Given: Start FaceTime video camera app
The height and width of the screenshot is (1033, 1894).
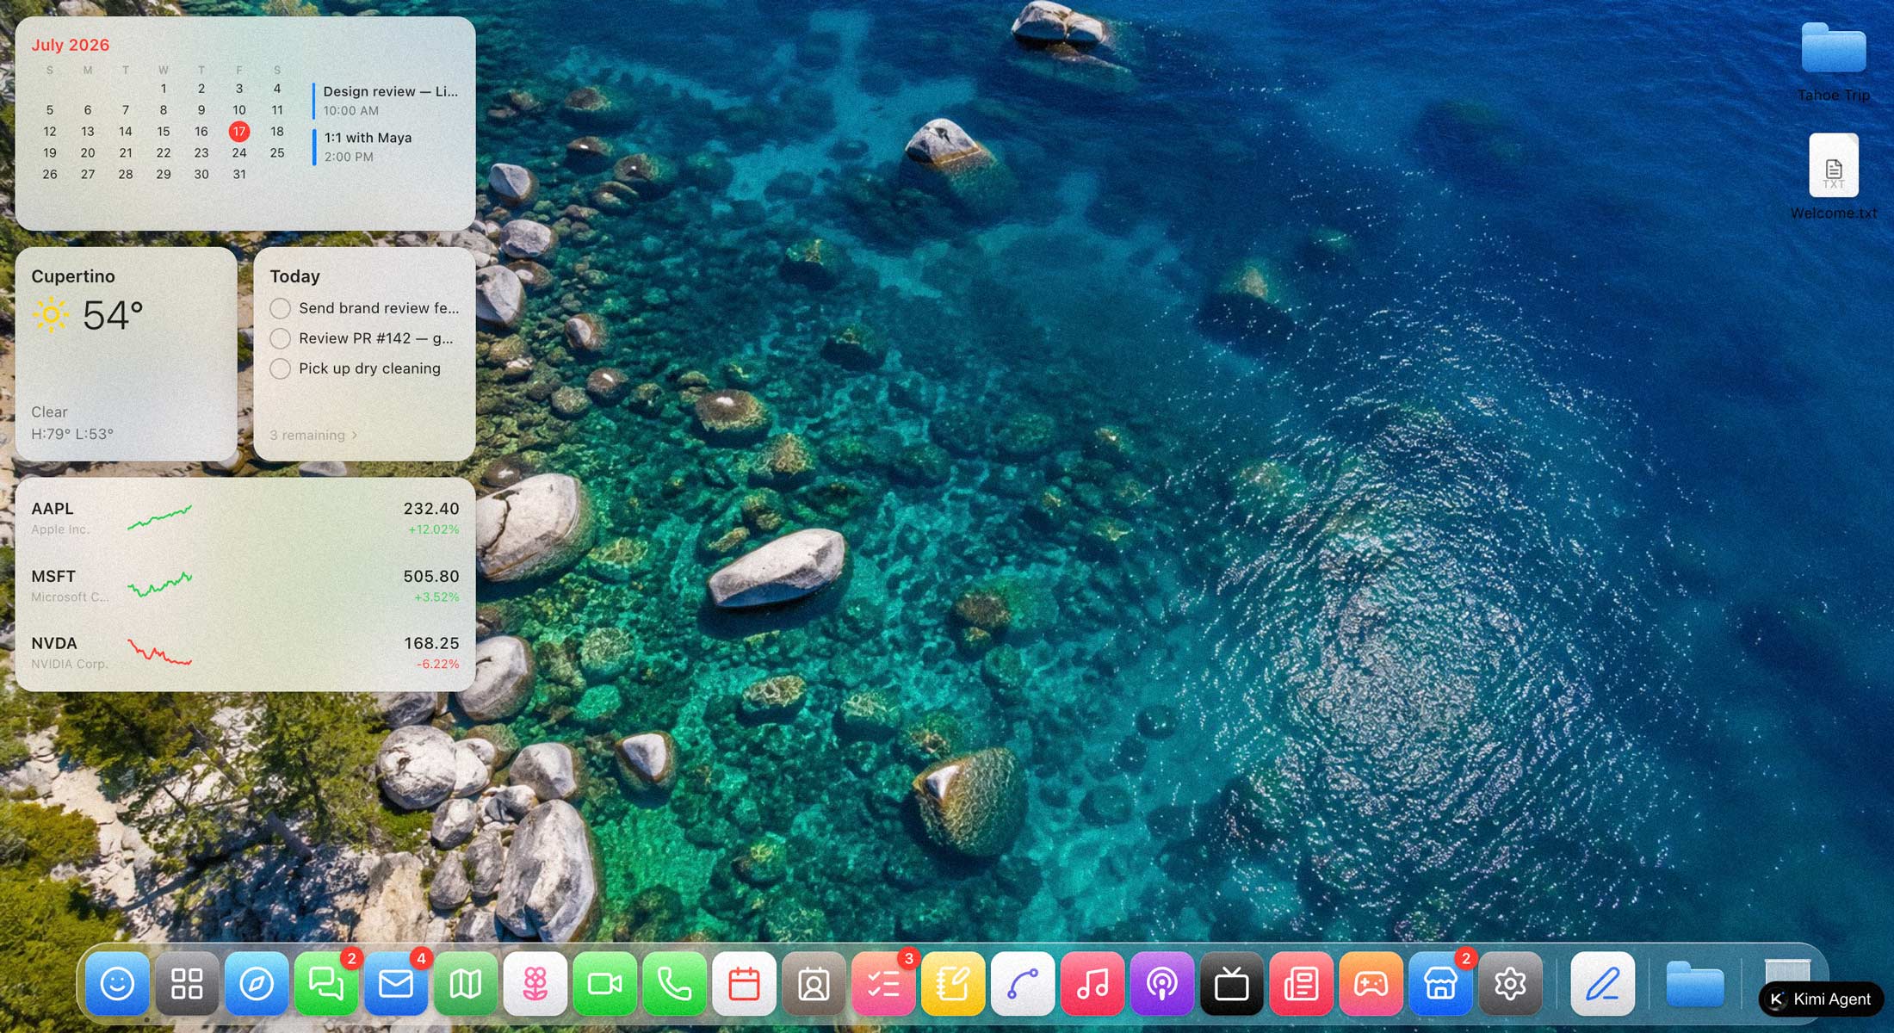Looking at the screenshot, I should [604, 983].
